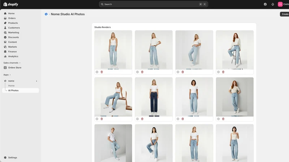Viewport: 289px width, 162px height.
Task: Open the hand-on-hip white tee model thumbnail
Action: [154, 50]
